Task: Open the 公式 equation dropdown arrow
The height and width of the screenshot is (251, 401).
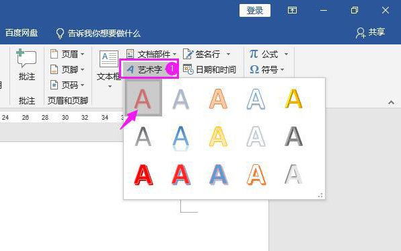Action: pos(286,54)
